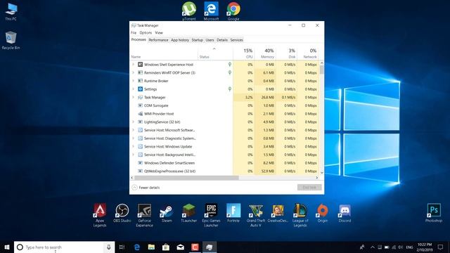
Task: Click the vertical scrollbar down arrow
Action: point(322,173)
